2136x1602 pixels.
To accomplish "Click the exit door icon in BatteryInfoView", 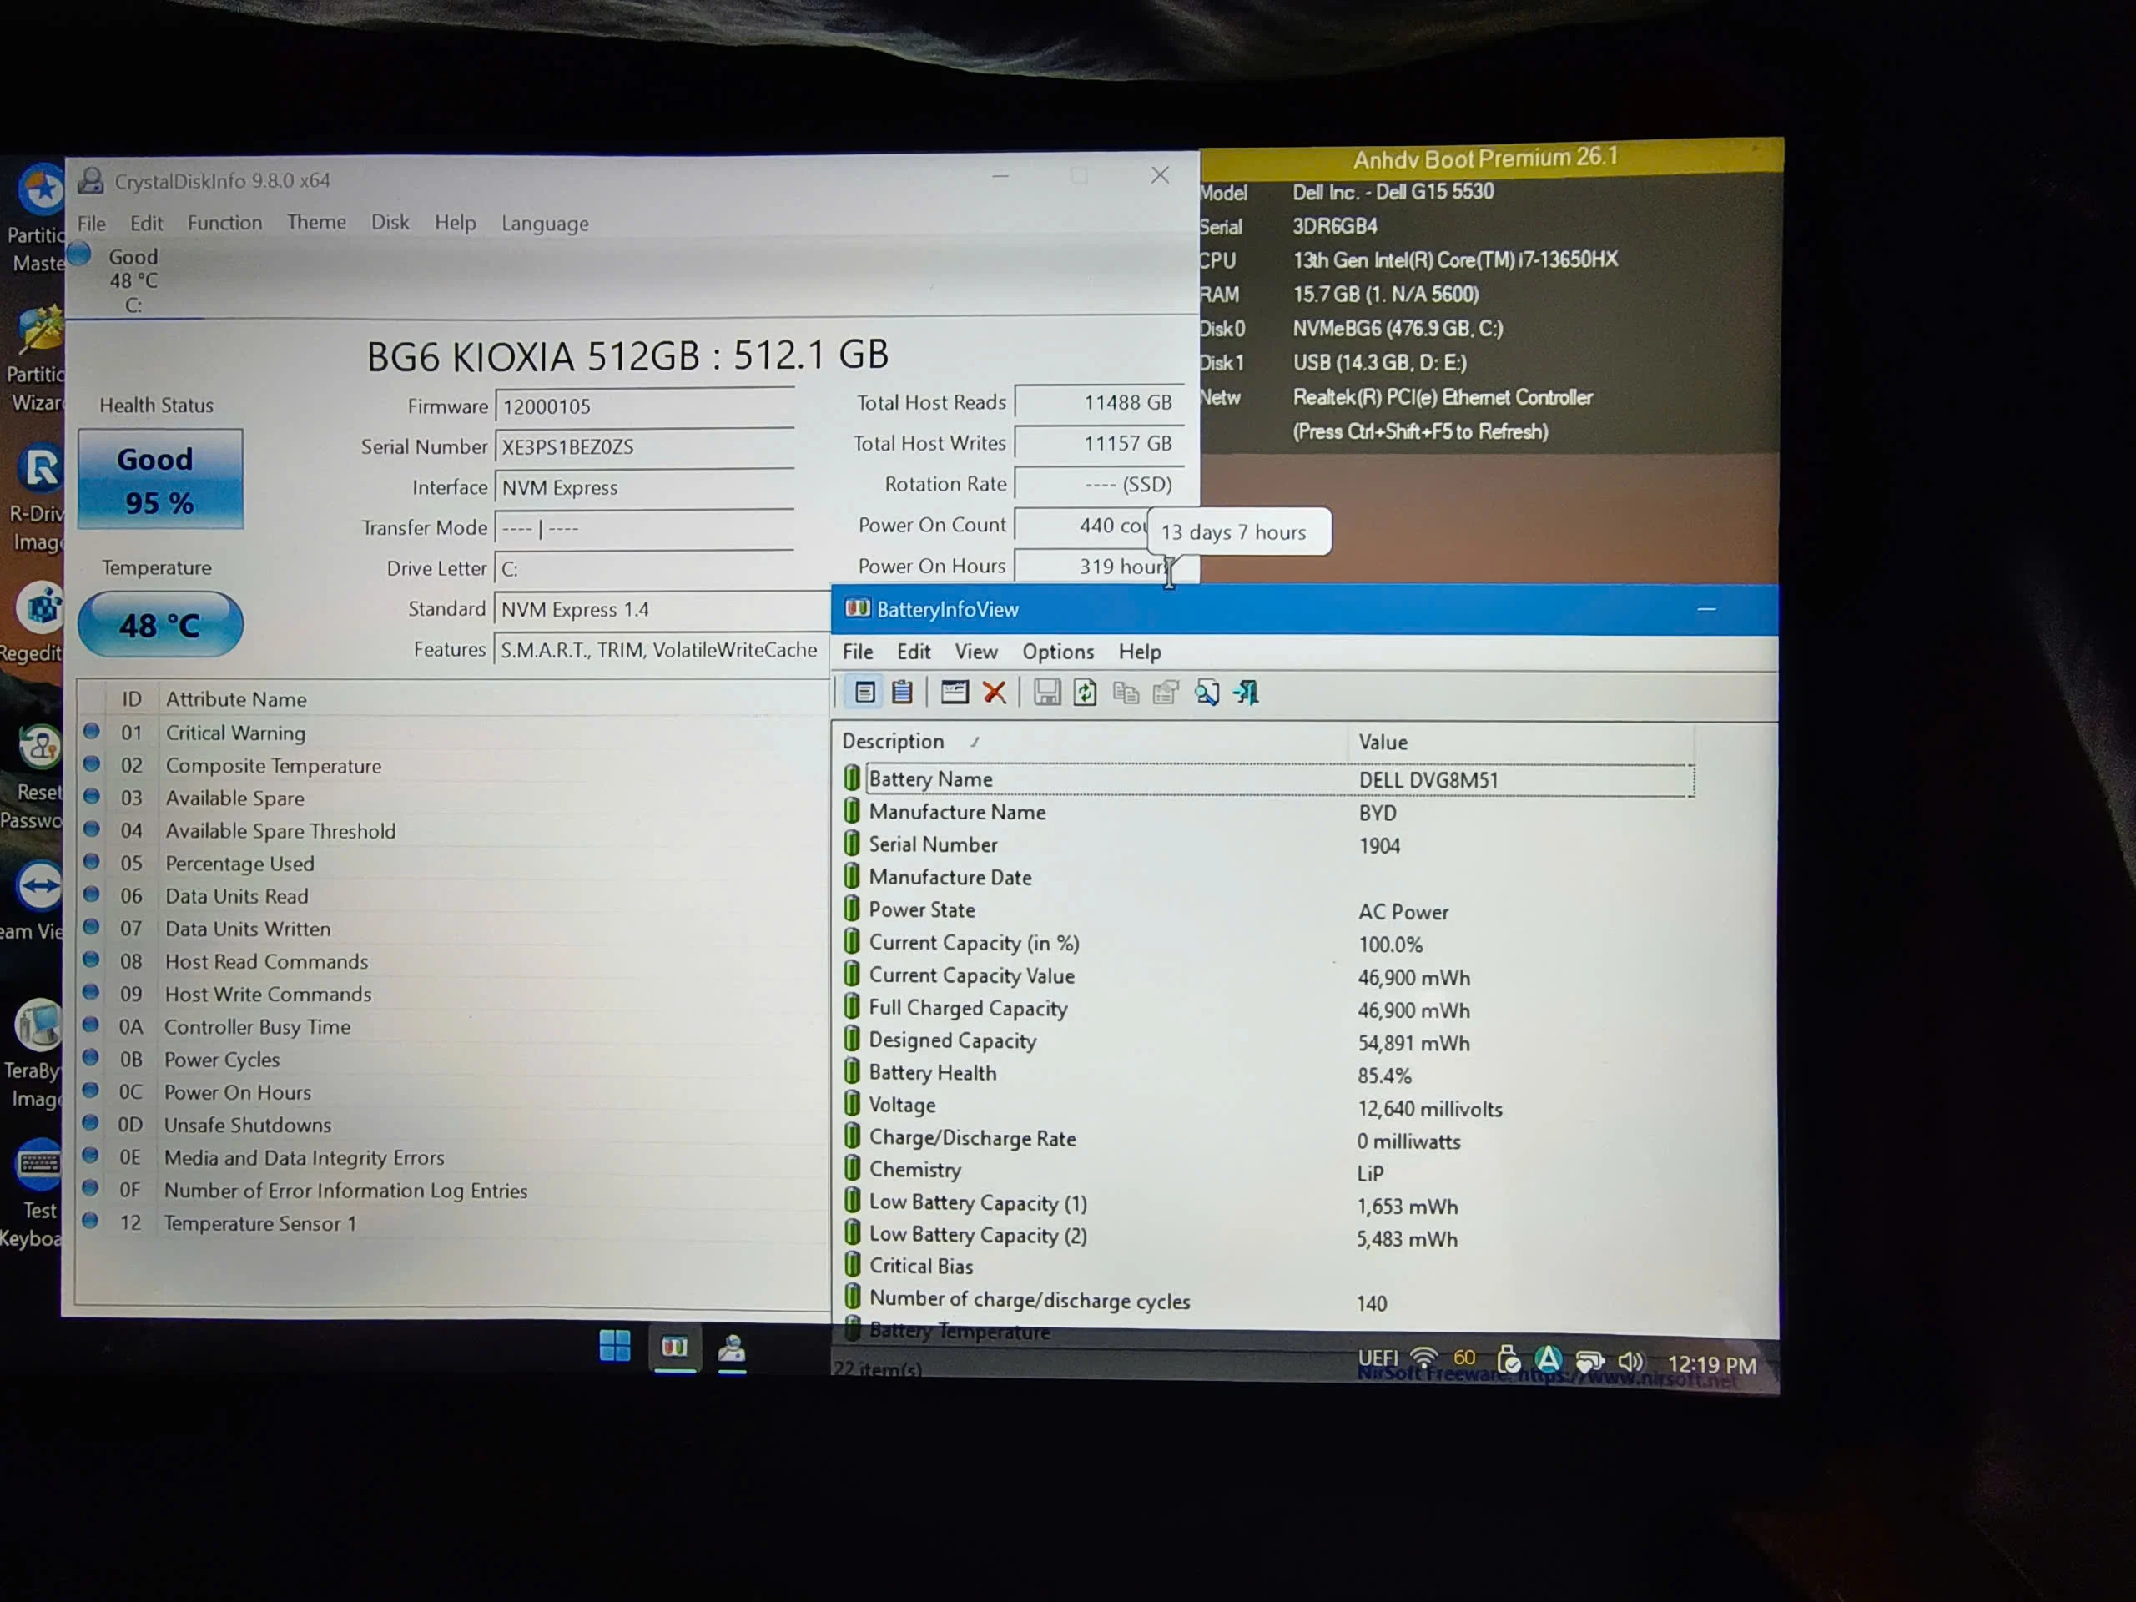I will (x=1247, y=692).
